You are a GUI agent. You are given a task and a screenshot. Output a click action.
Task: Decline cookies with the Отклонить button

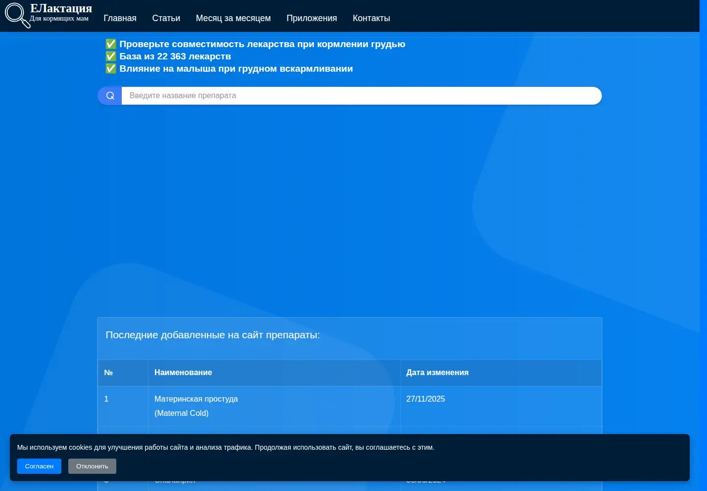[92, 466]
